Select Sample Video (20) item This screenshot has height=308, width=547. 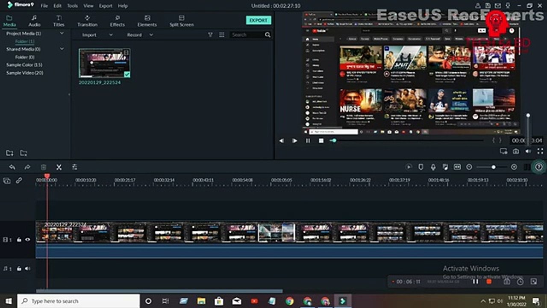24,73
